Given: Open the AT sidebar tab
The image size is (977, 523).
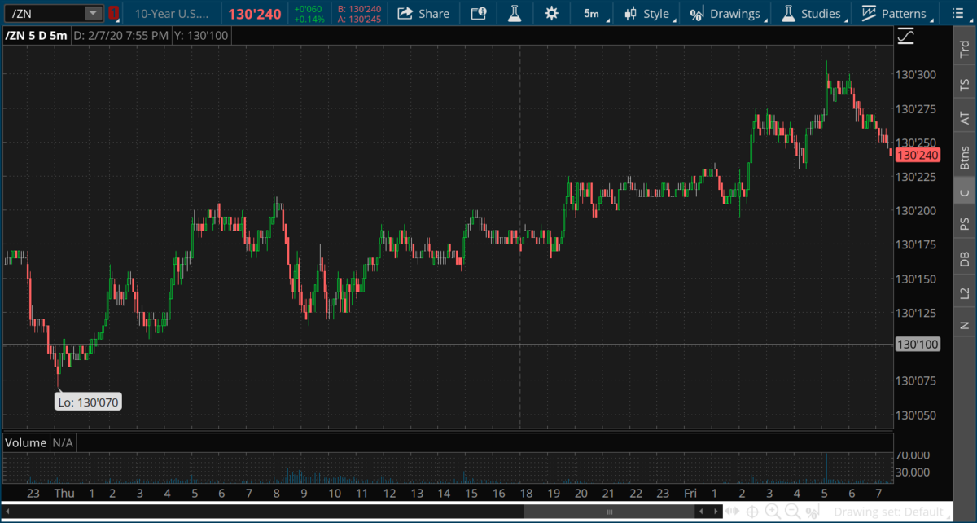Looking at the screenshot, I should (x=964, y=119).
